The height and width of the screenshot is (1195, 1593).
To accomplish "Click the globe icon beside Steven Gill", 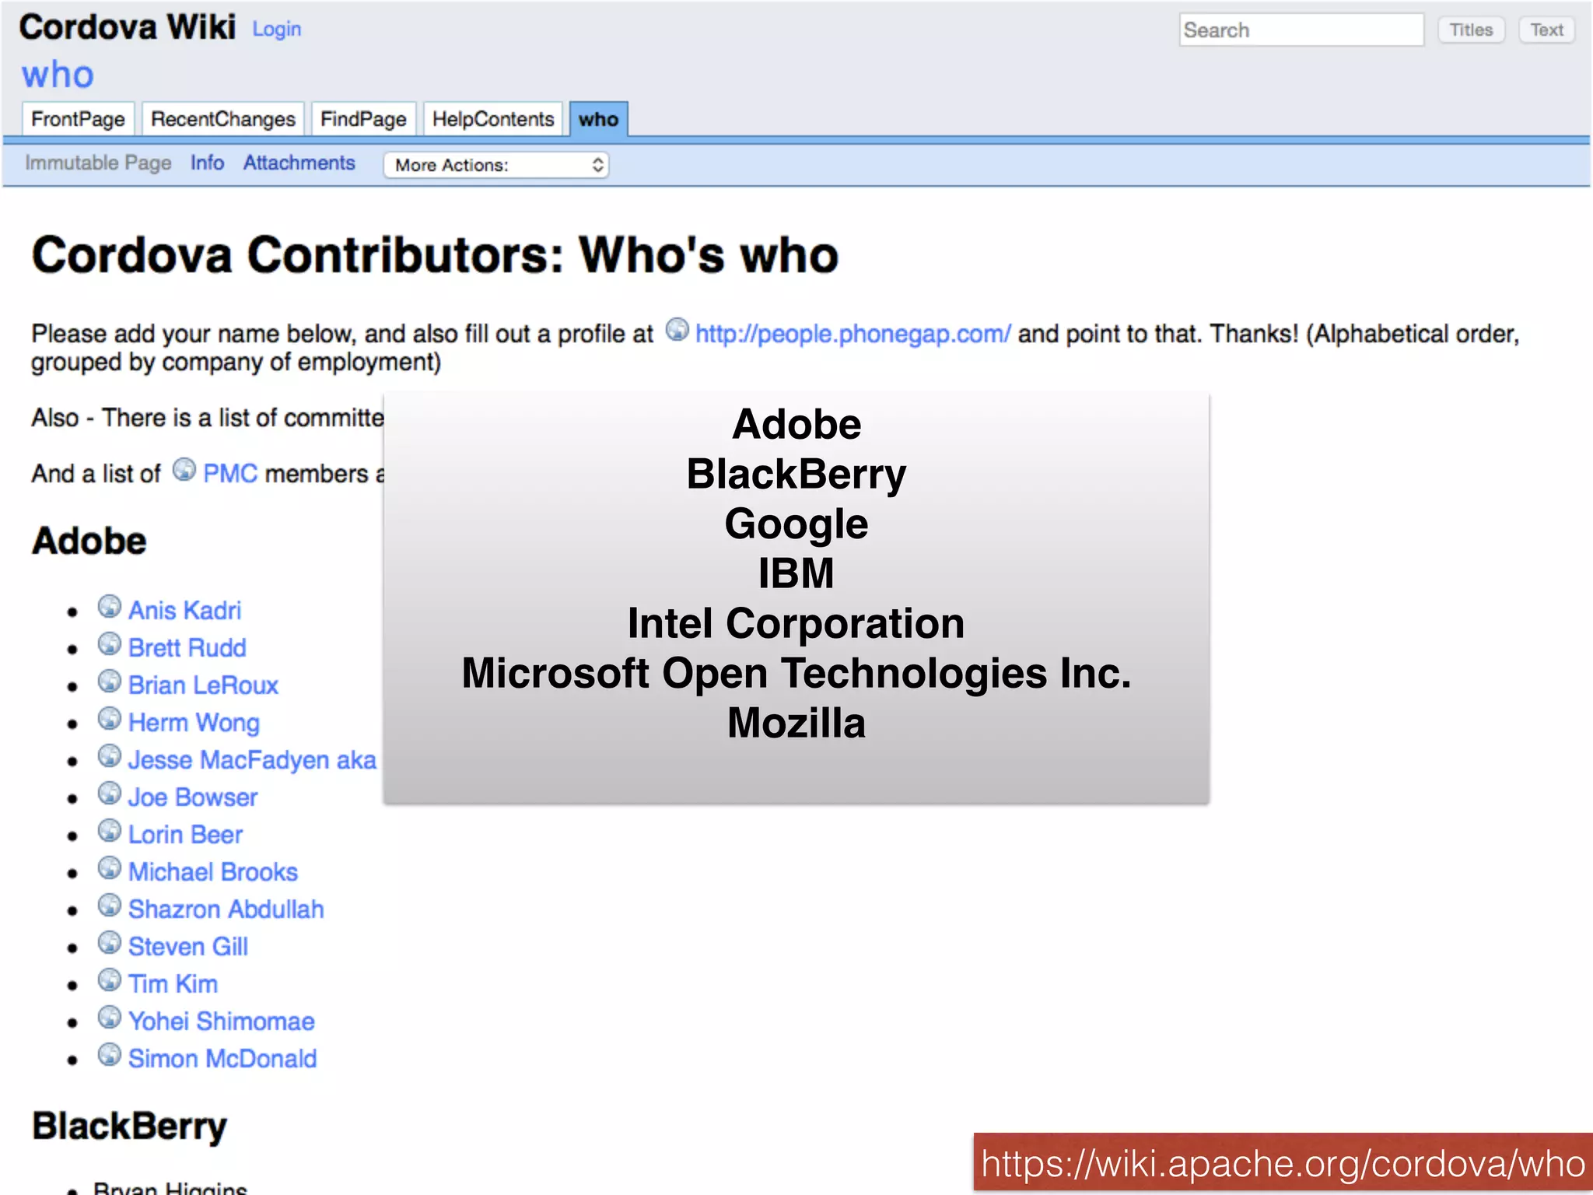I will tap(110, 943).
